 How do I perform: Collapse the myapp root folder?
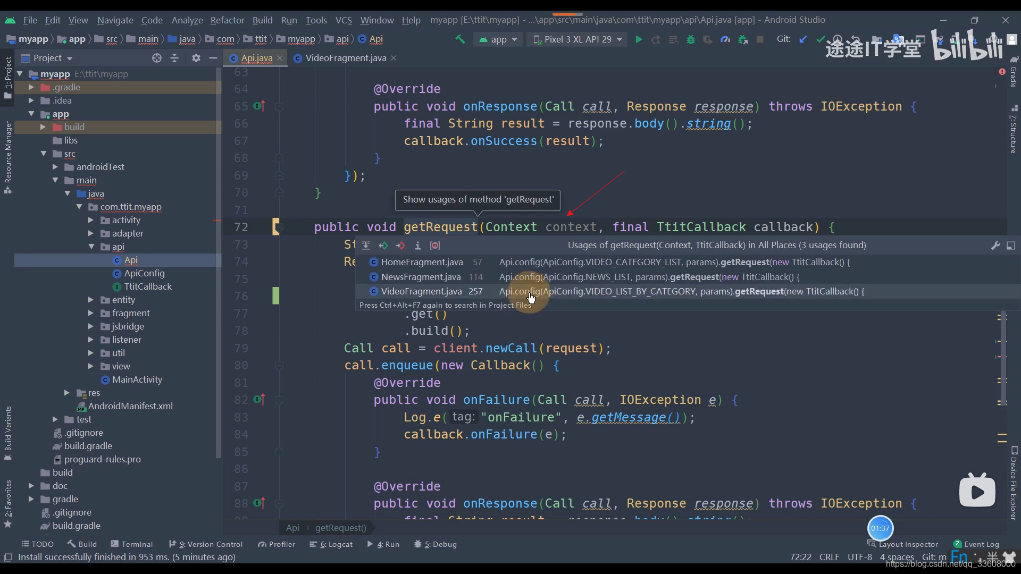click(x=20, y=74)
